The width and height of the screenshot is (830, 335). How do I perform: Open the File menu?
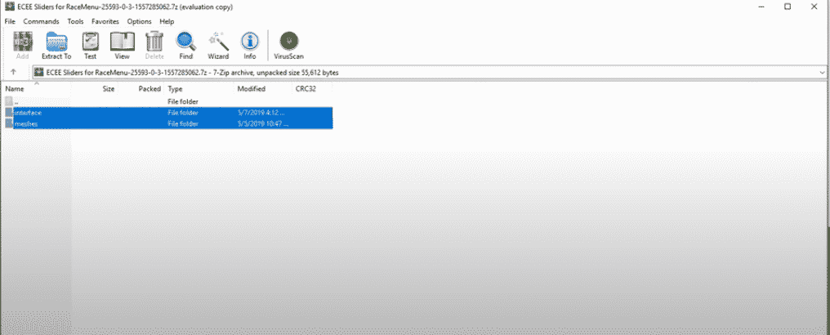(11, 21)
